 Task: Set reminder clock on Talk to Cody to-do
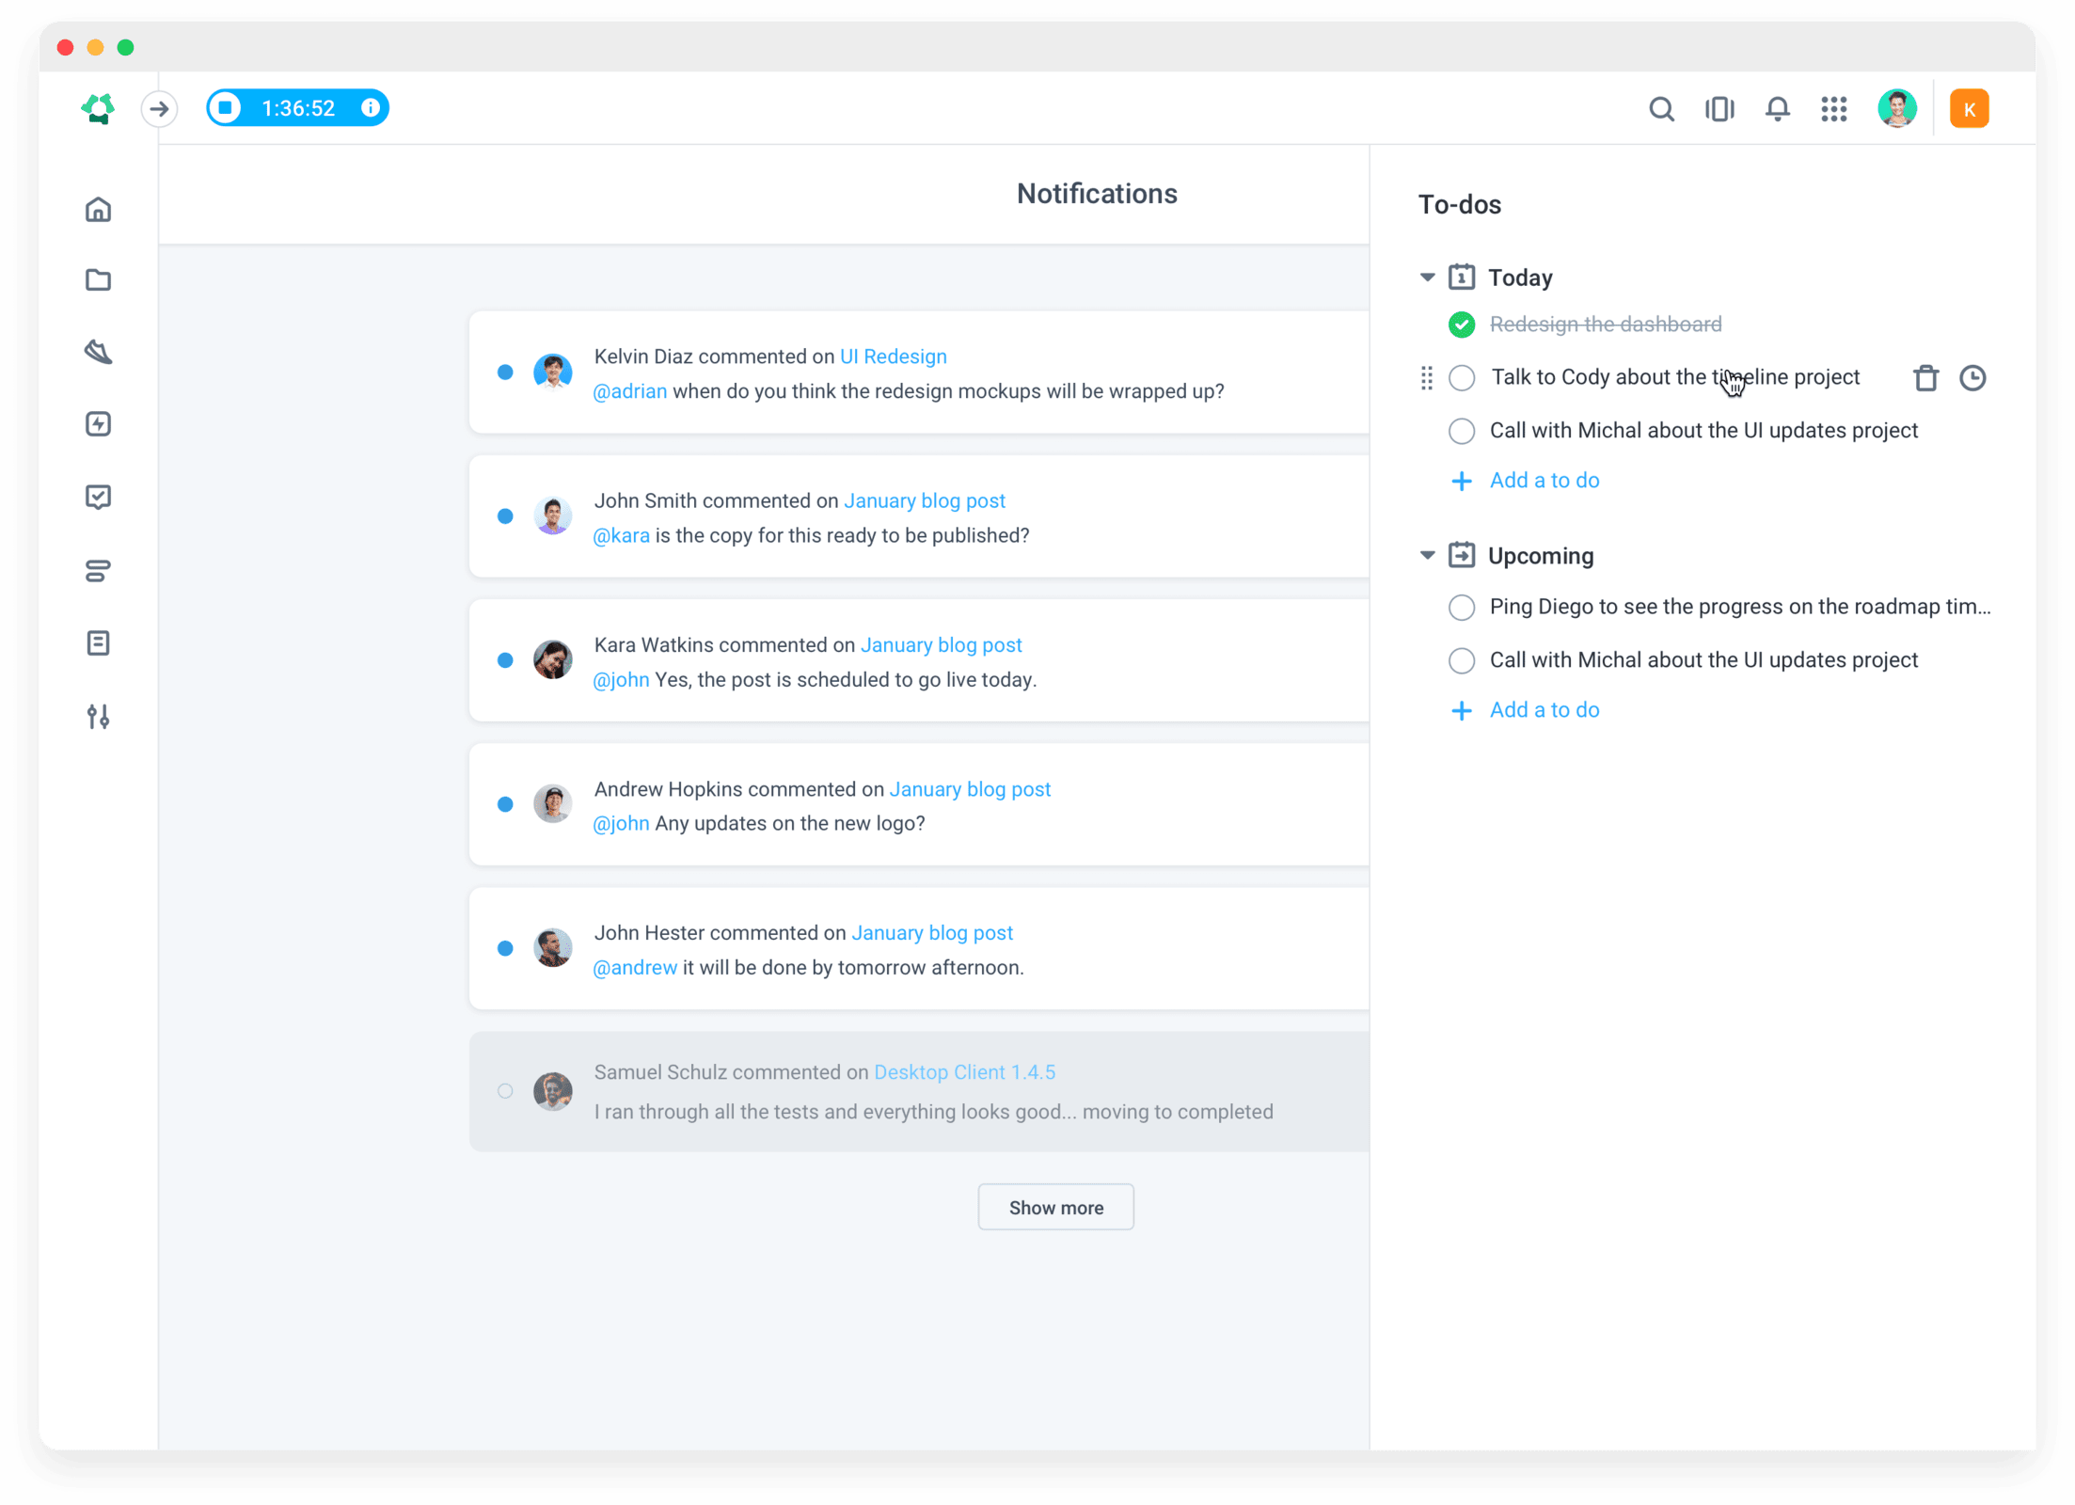pos(1972,378)
